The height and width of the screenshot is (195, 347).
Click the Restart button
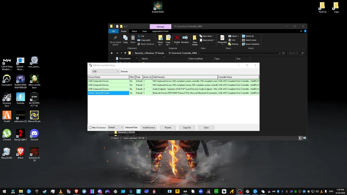[x=168, y=128]
